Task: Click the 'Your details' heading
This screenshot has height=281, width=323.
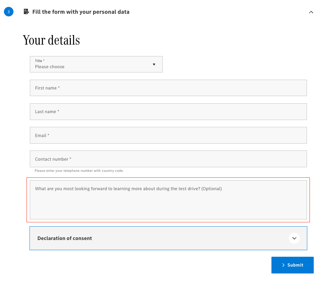Action: pyautogui.click(x=51, y=40)
